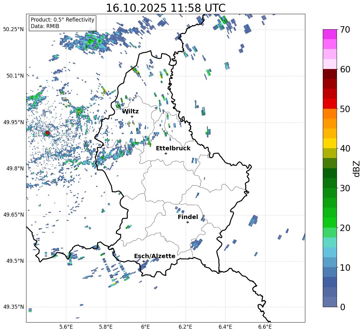The height and width of the screenshot is (333, 364).
Task: Click the magenta top colorbar segment
Action: [330, 34]
